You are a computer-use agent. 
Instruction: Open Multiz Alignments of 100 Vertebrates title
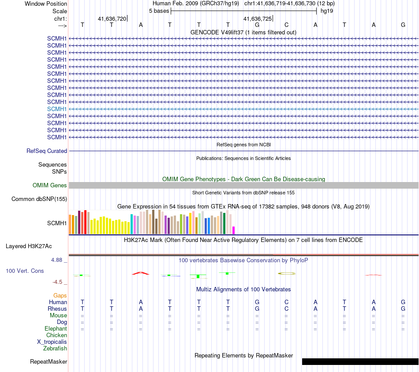[x=243, y=290]
